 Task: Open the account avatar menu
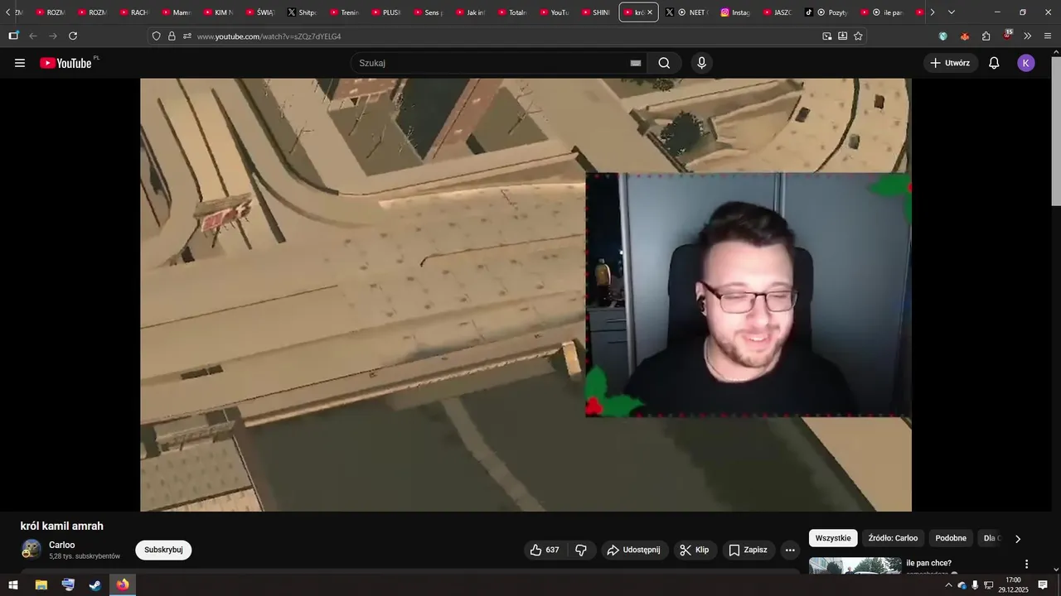pyautogui.click(x=1026, y=63)
